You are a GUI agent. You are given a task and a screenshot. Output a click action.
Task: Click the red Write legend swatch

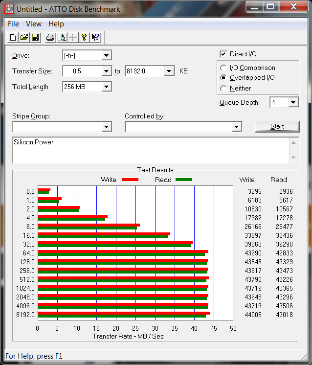130,180
